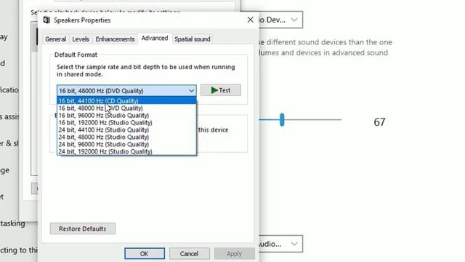Open the Levels tab
The image size is (465, 262).
pyautogui.click(x=81, y=39)
